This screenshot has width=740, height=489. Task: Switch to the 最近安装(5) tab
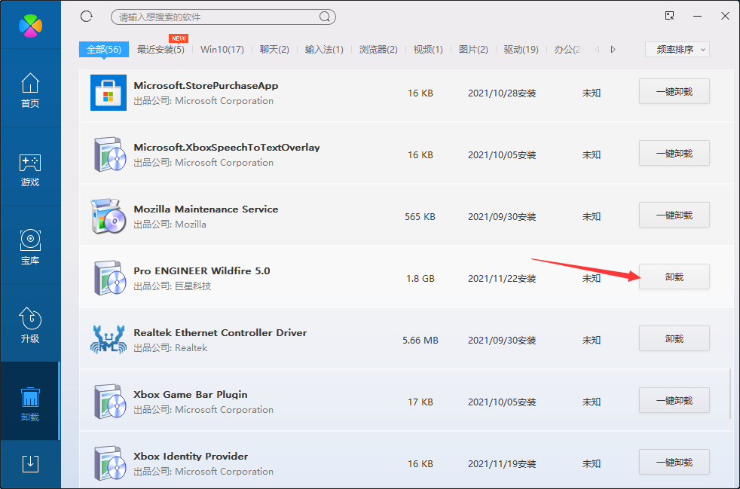point(161,50)
